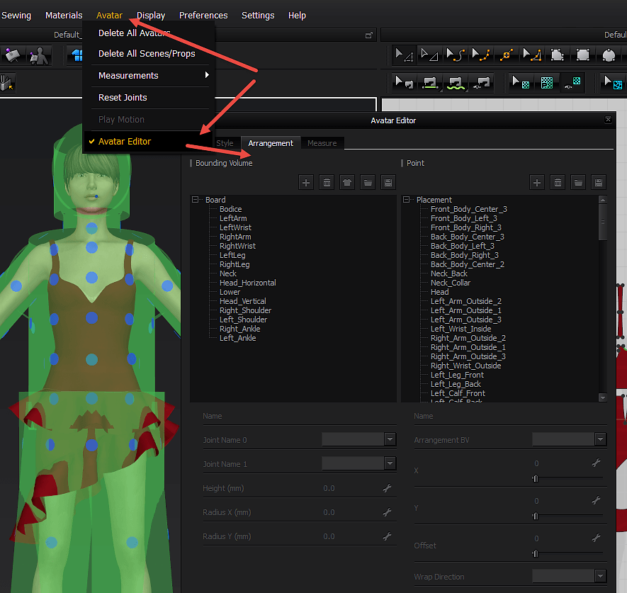
Task: Save Bounding Volume with floppy disk icon
Action: point(388,183)
